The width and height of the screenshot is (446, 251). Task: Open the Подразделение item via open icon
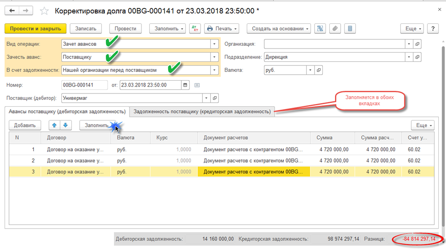pos(417,57)
